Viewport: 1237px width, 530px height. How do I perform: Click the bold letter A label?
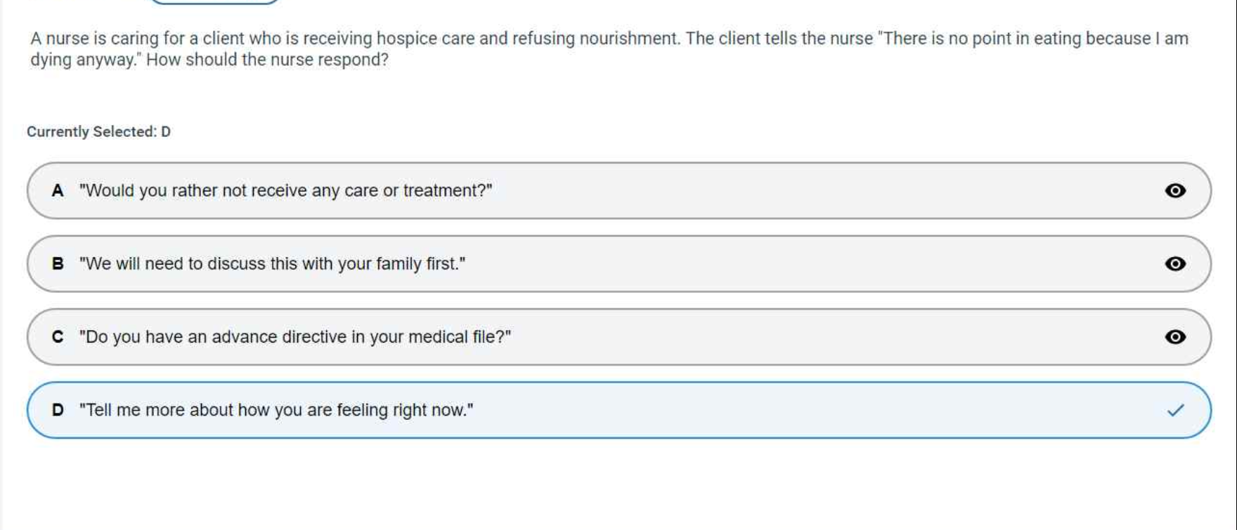tap(58, 191)
